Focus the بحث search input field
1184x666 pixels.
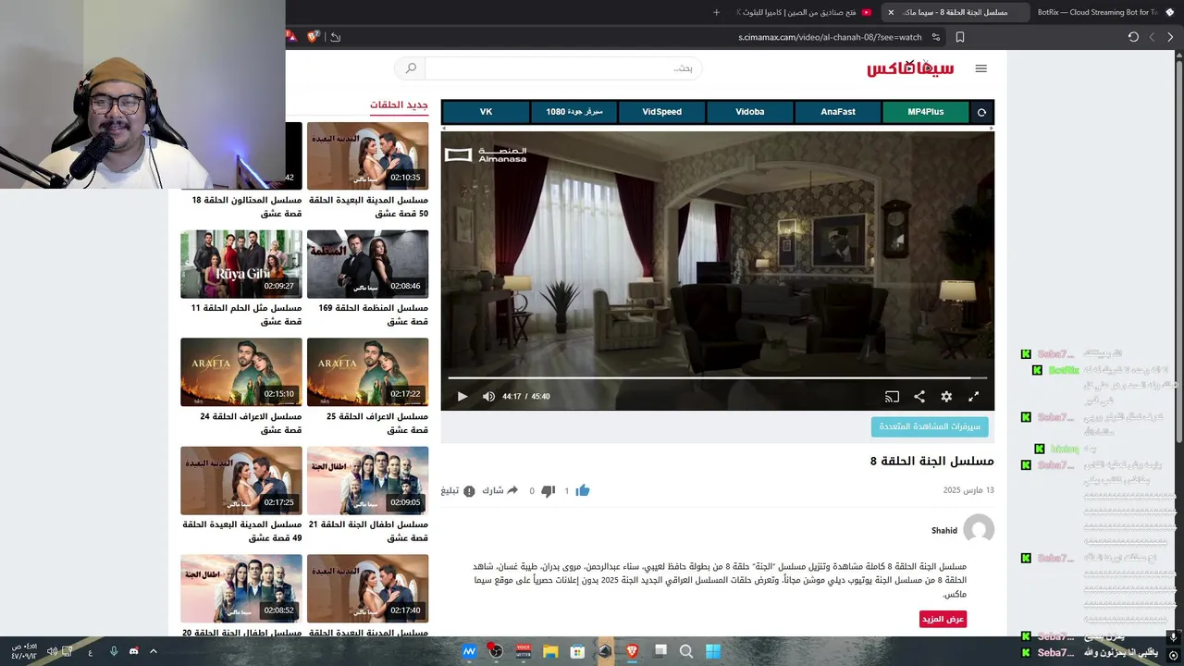click(x=562, y=68)
